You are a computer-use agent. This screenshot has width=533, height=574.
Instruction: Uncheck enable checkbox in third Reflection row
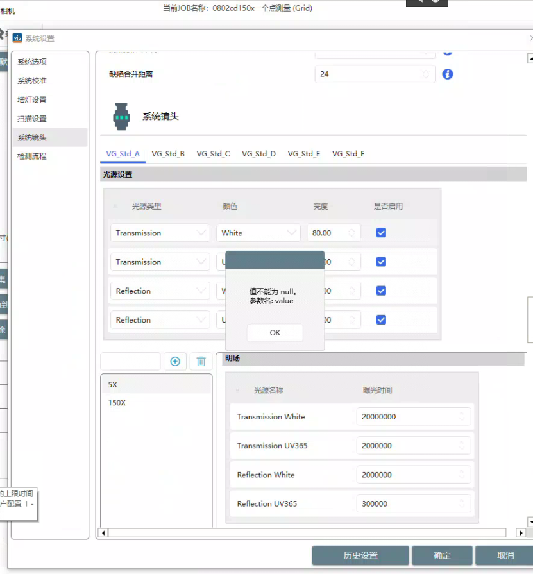(x=381, y=291)
